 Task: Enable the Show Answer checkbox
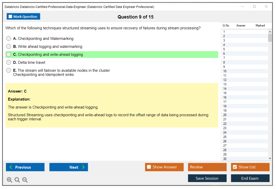tap(149, 167)
